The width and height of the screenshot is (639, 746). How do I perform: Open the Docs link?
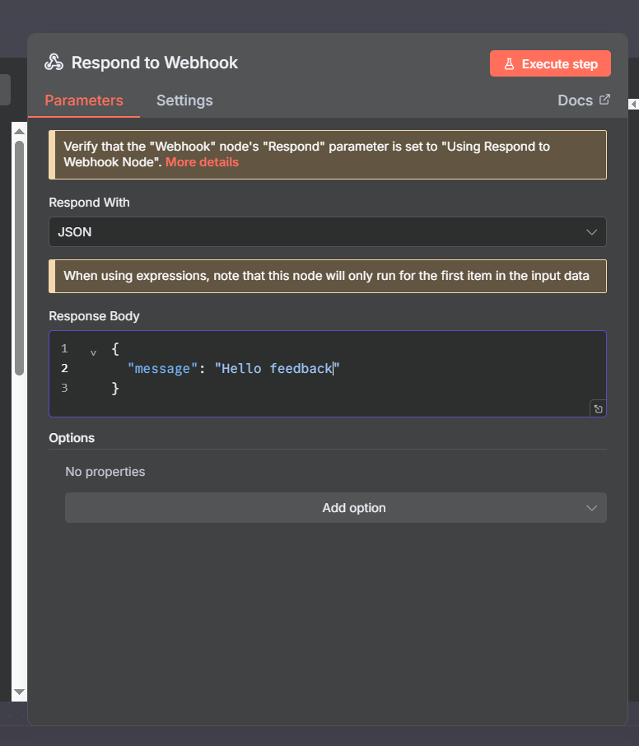point(575,100)
